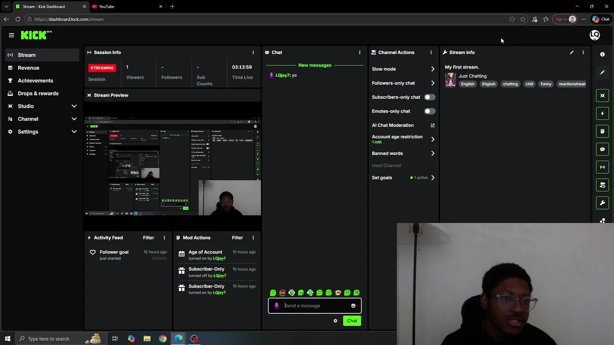Click the green Chat send button

[x=352, y=321]
